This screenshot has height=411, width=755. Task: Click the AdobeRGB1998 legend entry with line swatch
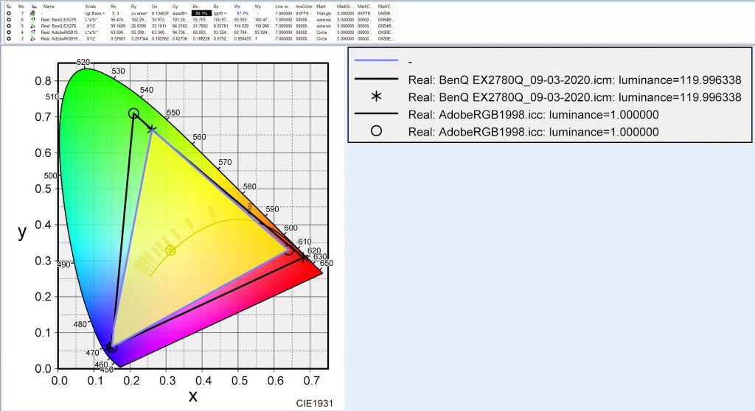pyautogui.click(x=507, y=115)
